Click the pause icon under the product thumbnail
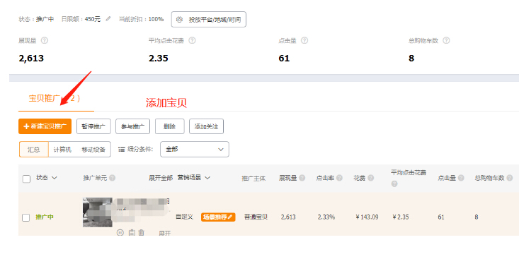The width and height of the screenshot is (519, 259). click(x=120, y=233)
